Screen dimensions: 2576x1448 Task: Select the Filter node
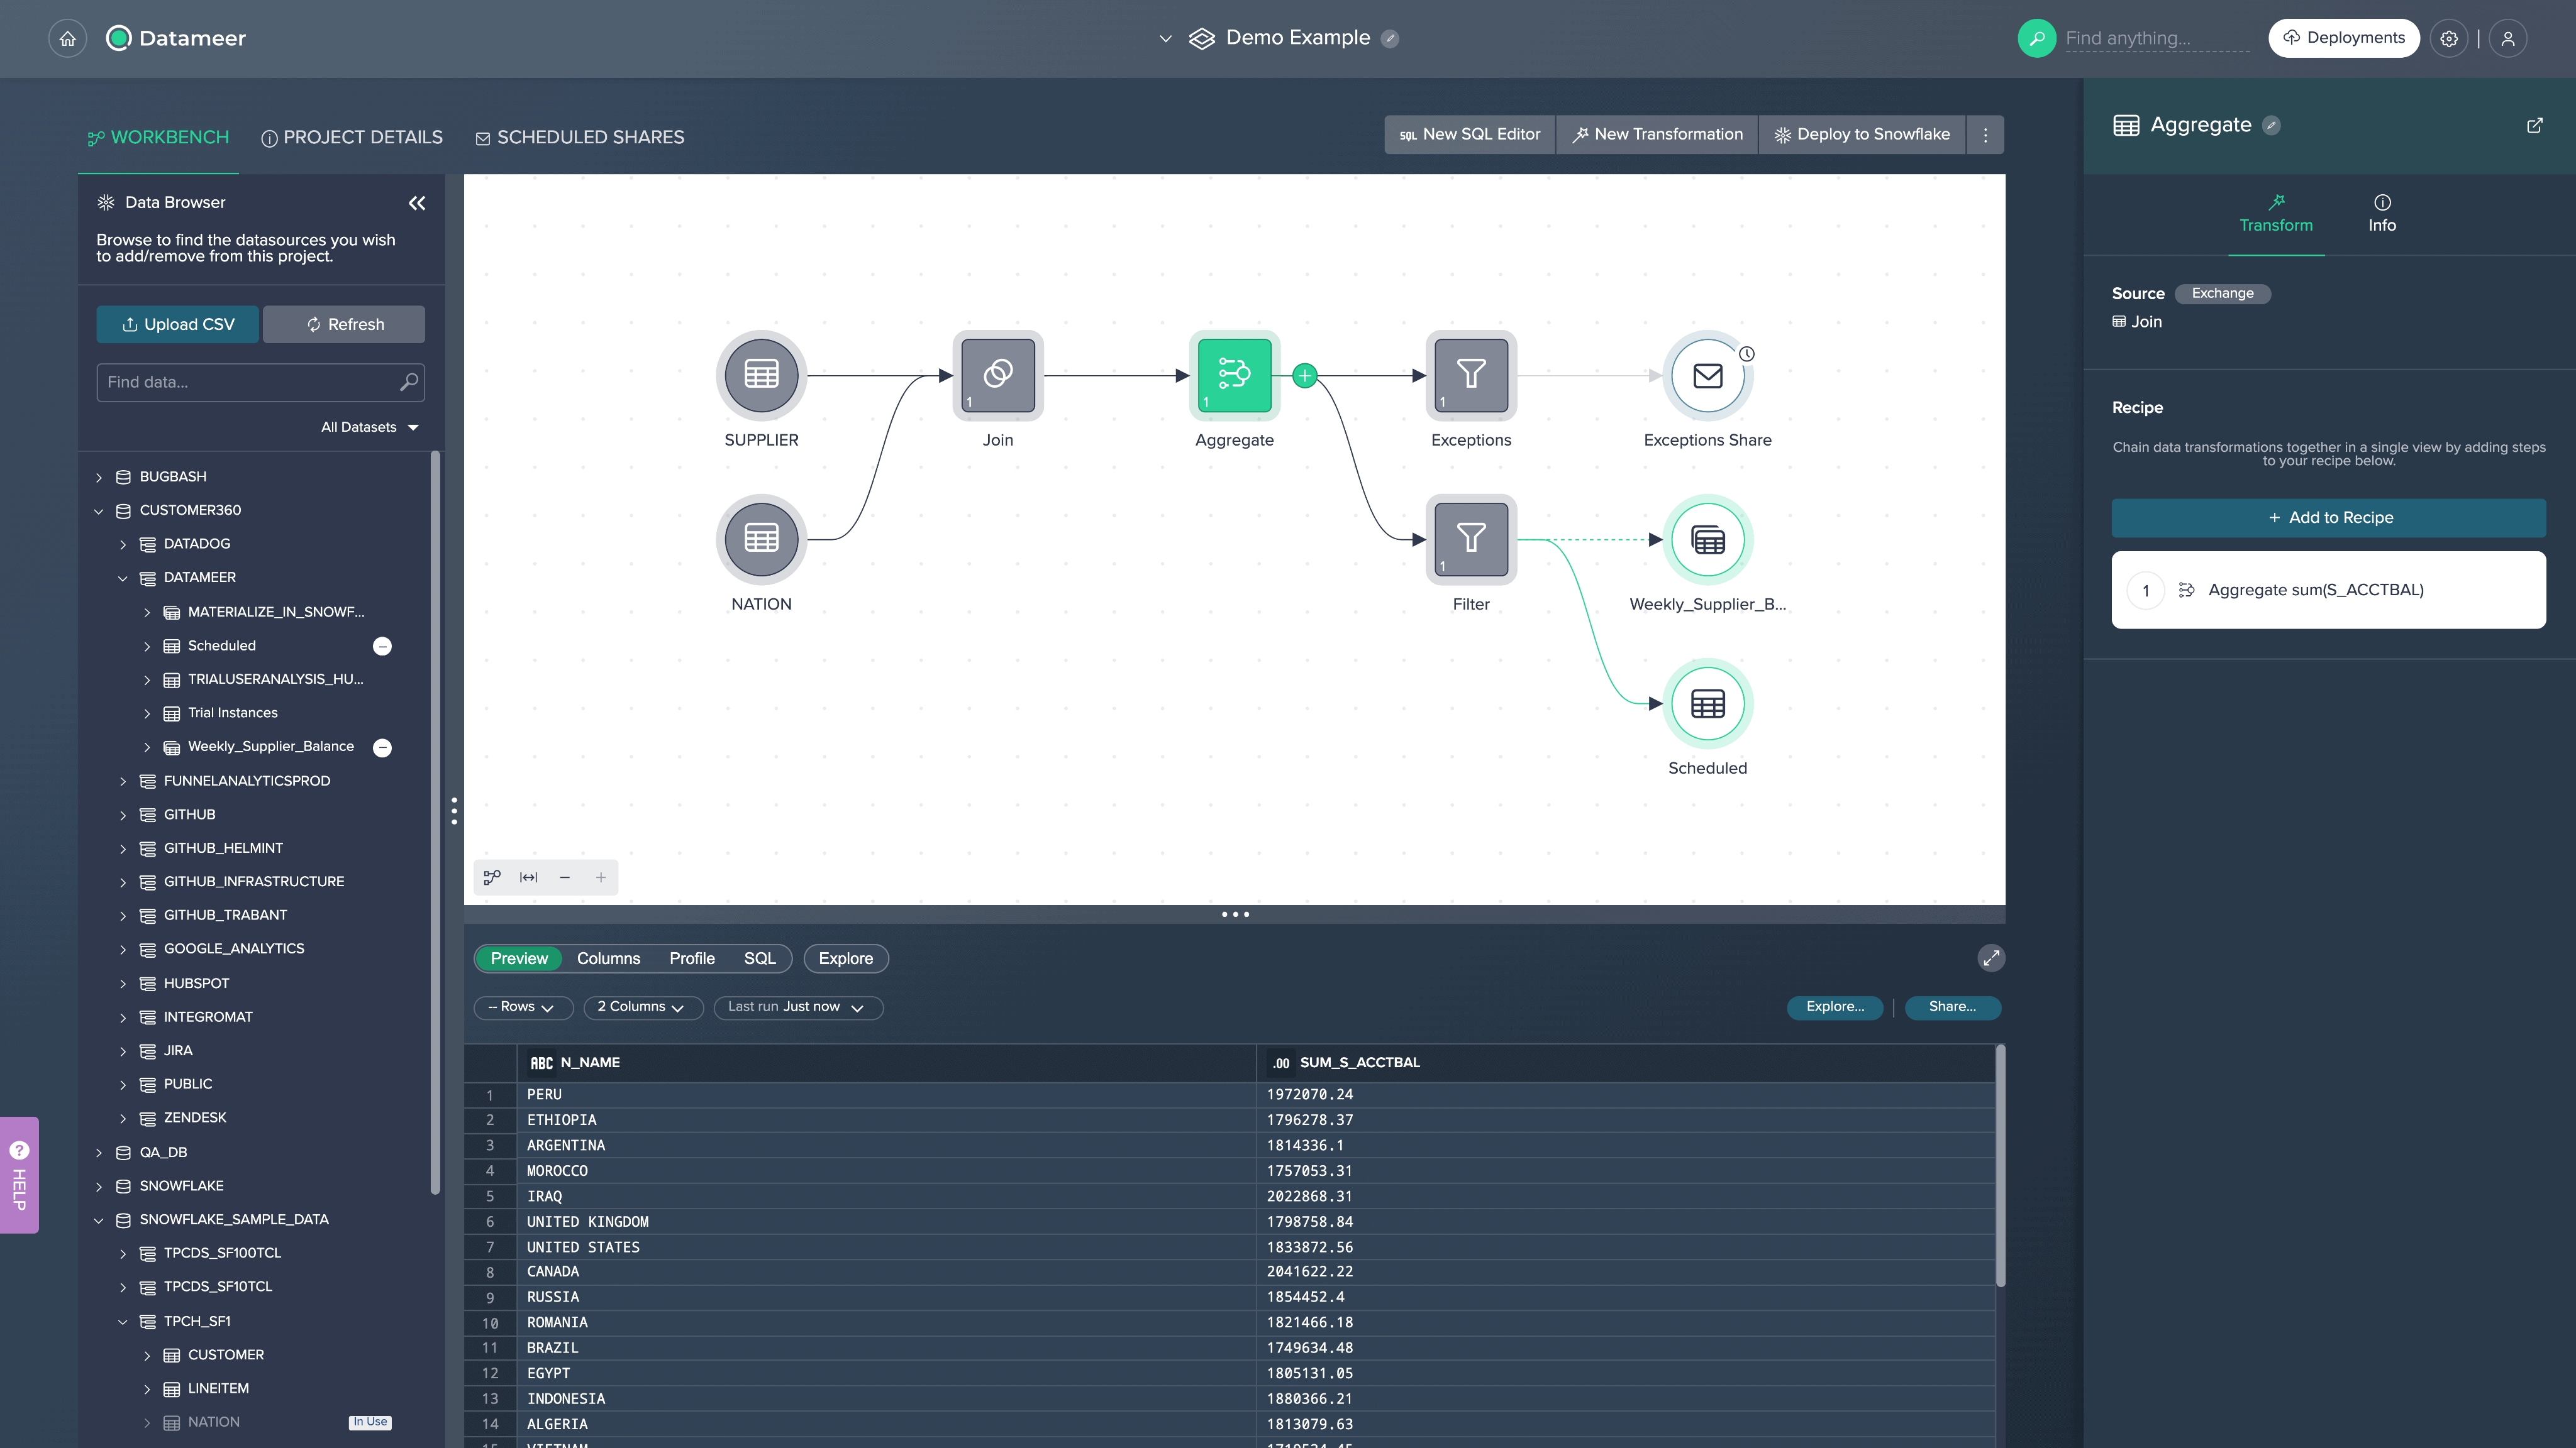pyautogui.click(x=1470, y=539)
